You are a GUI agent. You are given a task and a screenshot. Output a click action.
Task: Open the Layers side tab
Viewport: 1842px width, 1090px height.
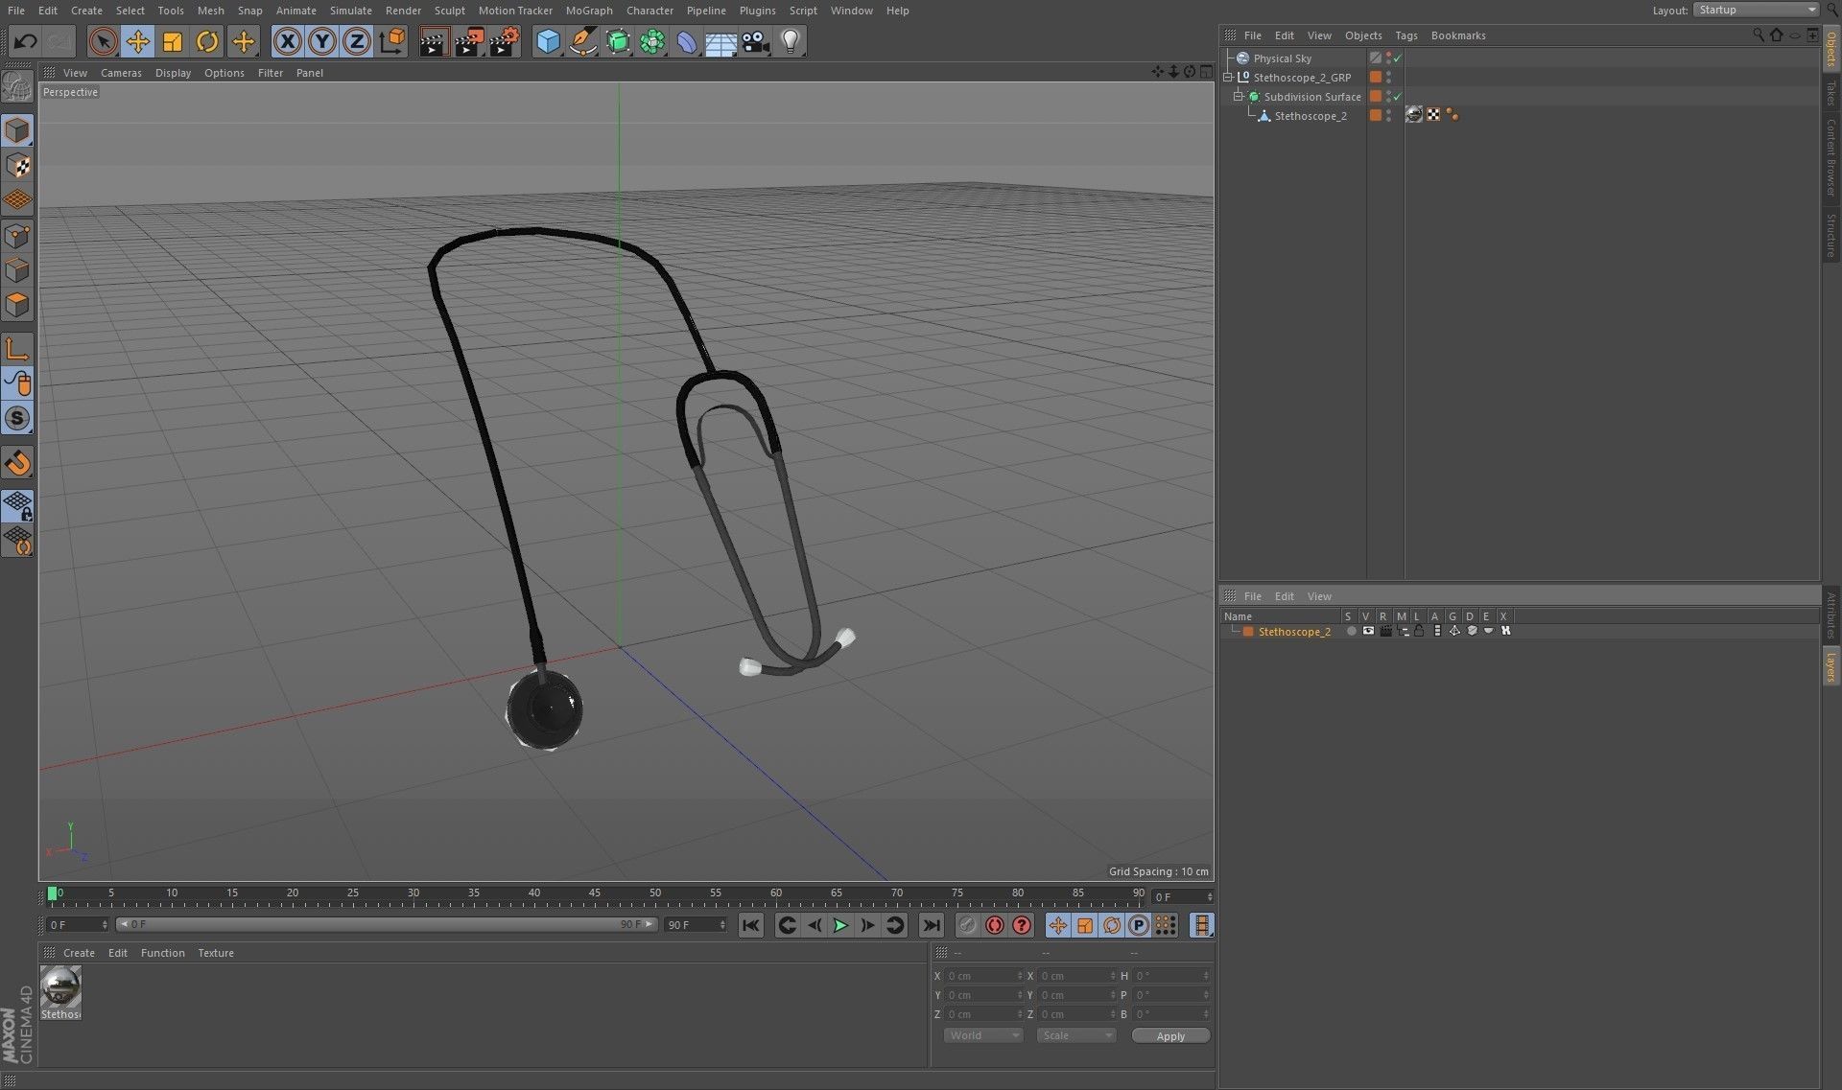pos(1830,667)
